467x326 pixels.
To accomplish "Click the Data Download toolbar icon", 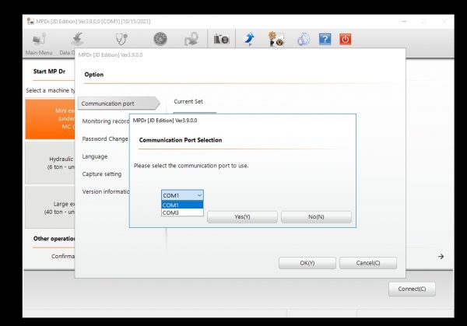I will pos(76,40).
